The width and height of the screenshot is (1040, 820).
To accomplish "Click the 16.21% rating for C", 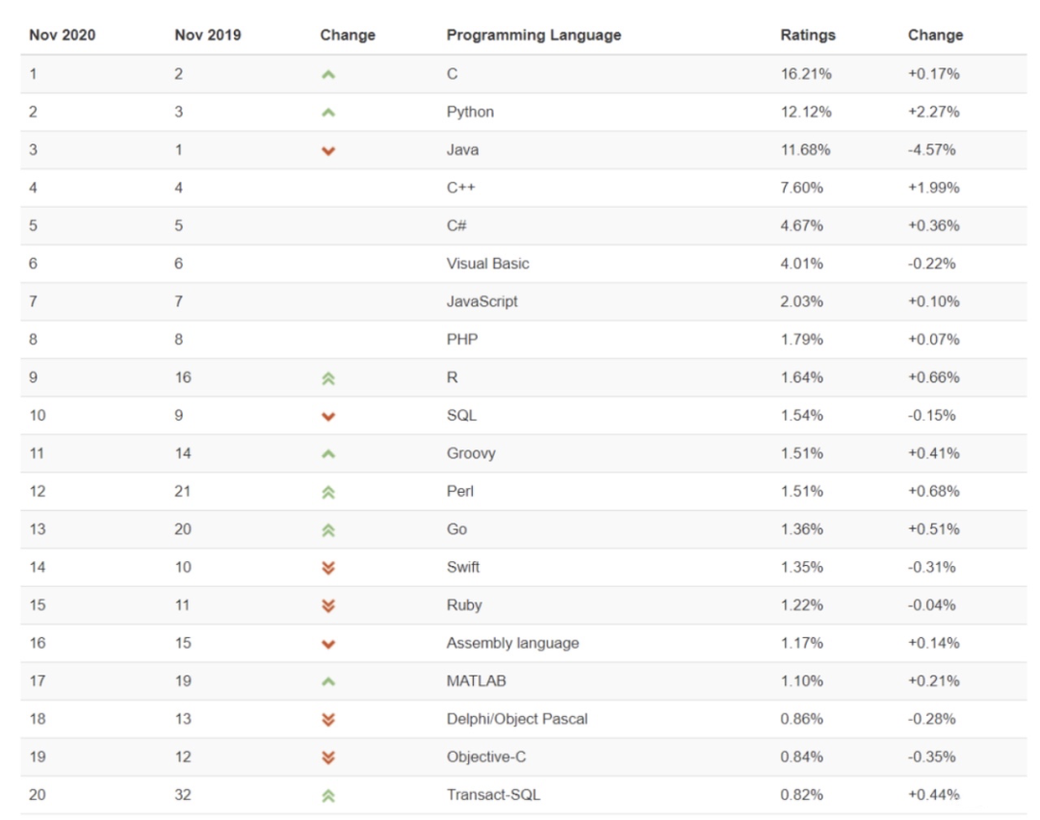I will (x=805, y=73).
